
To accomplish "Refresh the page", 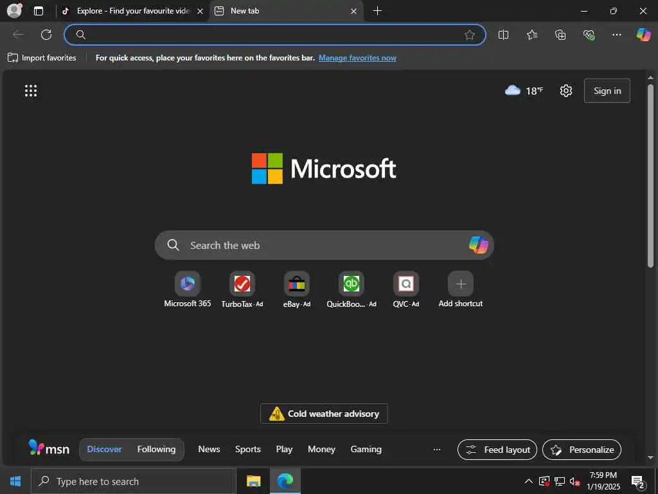I will click(46, 35).
